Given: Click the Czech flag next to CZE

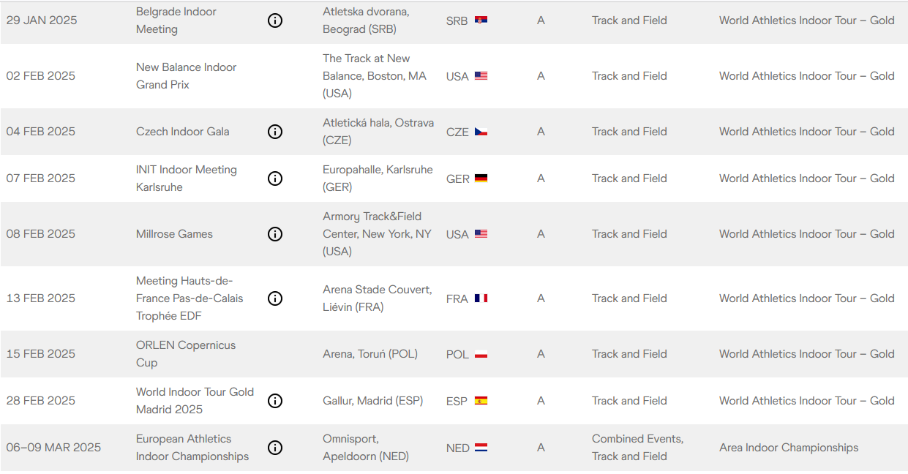Looking at the screenshot, I should 481,132.
